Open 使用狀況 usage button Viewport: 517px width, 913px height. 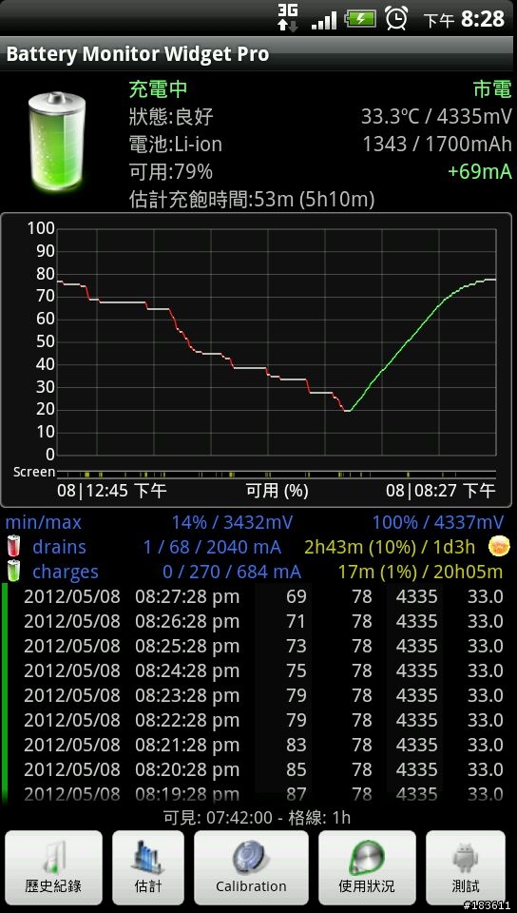pos(367,867)
